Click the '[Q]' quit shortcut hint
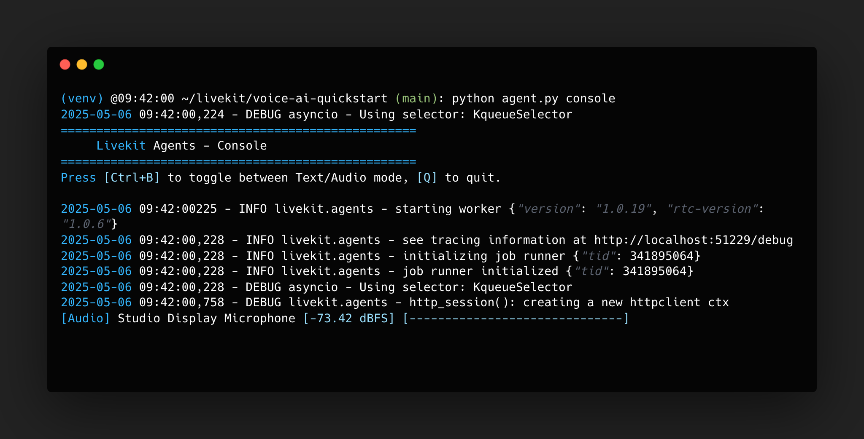 pos(427,178)
